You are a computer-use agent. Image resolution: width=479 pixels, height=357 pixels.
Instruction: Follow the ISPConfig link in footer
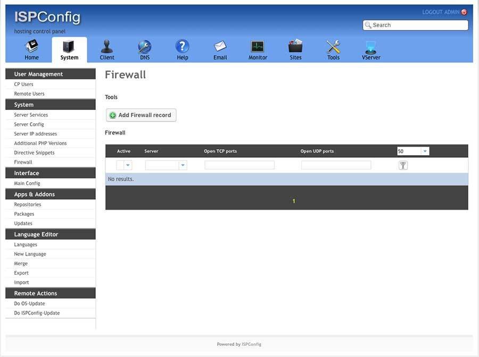click(x=251, y=344)
